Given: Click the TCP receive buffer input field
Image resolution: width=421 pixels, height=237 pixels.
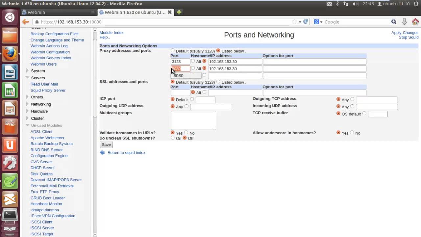Looking at the screenshot, I should click(x=378, y=114).
